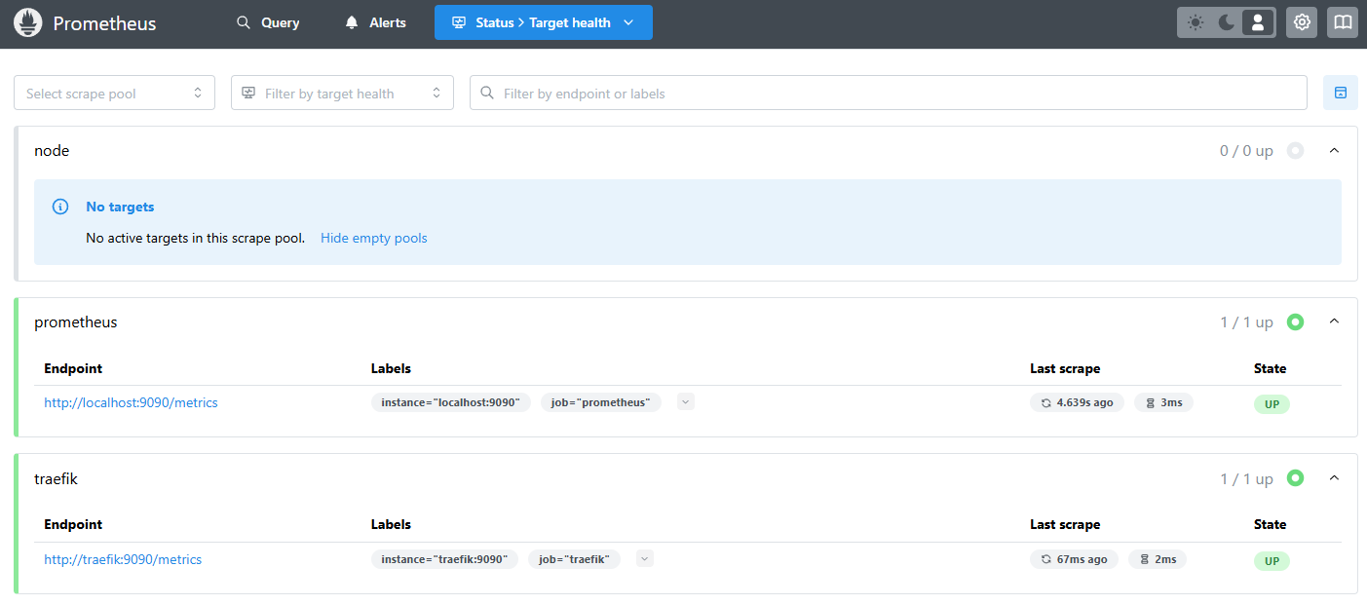Switch to dark theme moon icon
The image size is (1367, 605).
[1227, 22]
